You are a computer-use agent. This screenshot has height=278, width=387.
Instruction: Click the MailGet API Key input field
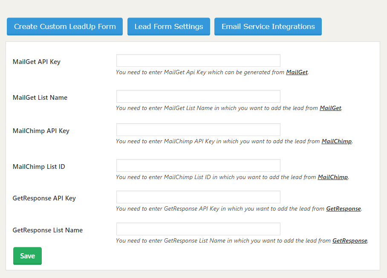pos(198,61)
